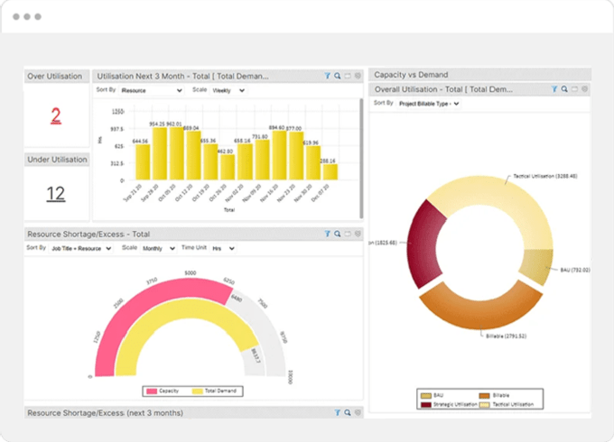Open the Over Utilisation count link
Viewport: 614px width, 442px height.
pos(56,115)
